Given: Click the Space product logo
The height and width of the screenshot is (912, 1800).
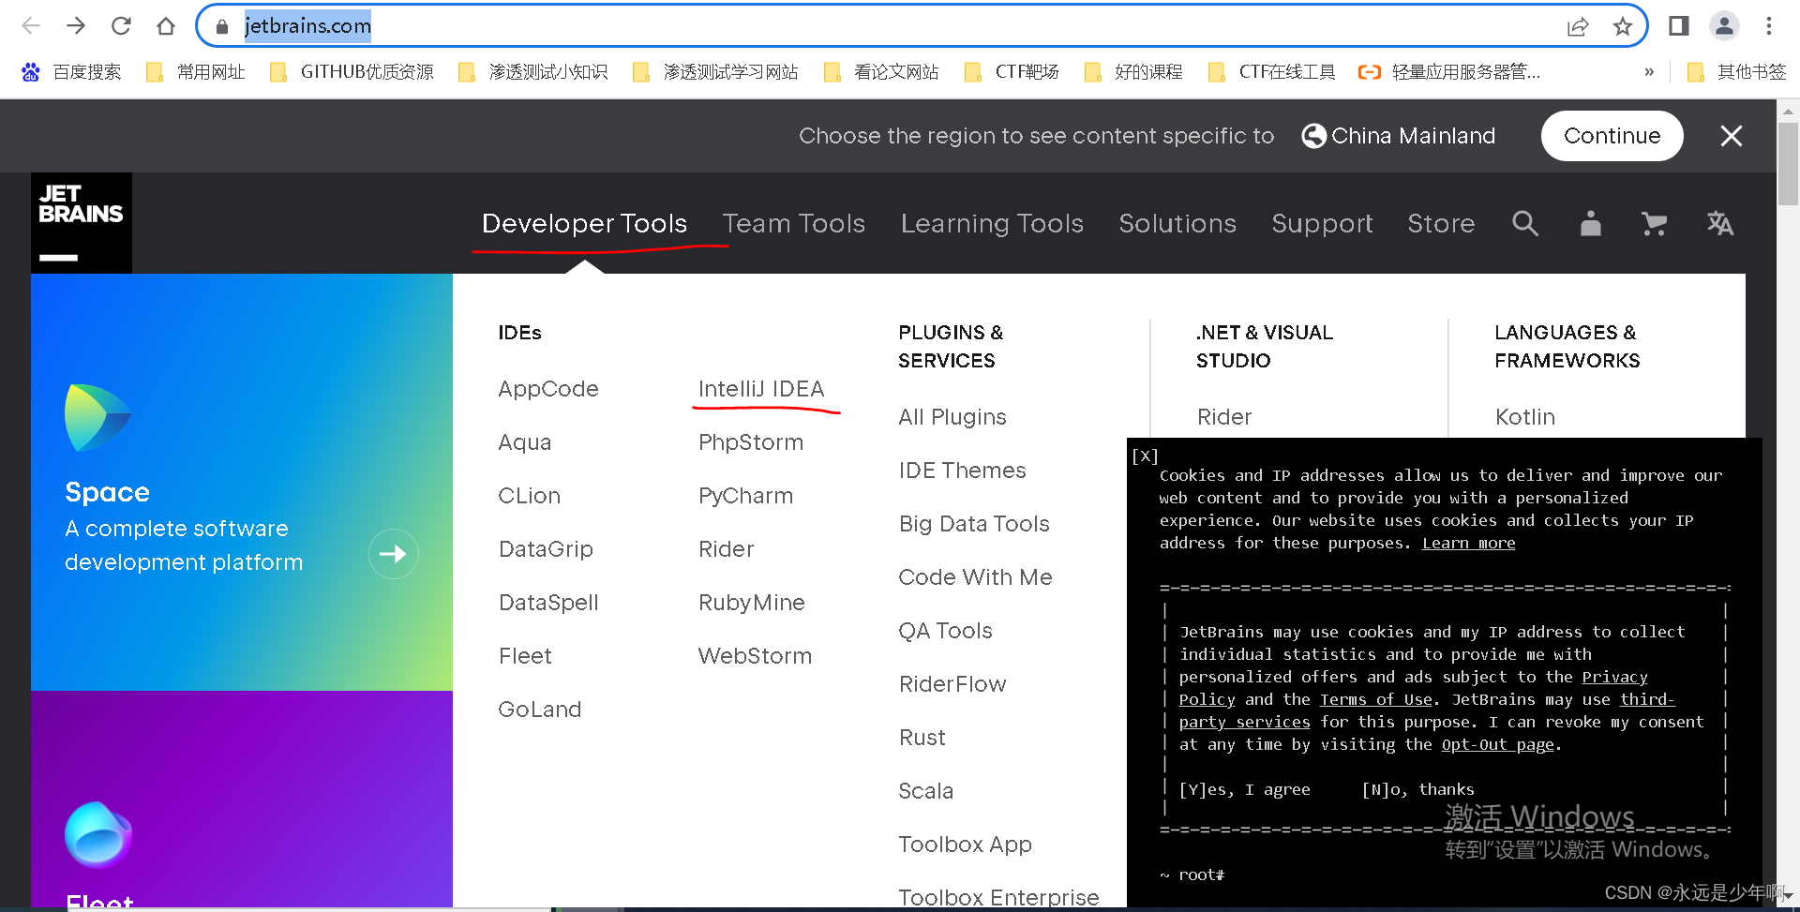Looking at the screenshot, I should click(97, 417).
